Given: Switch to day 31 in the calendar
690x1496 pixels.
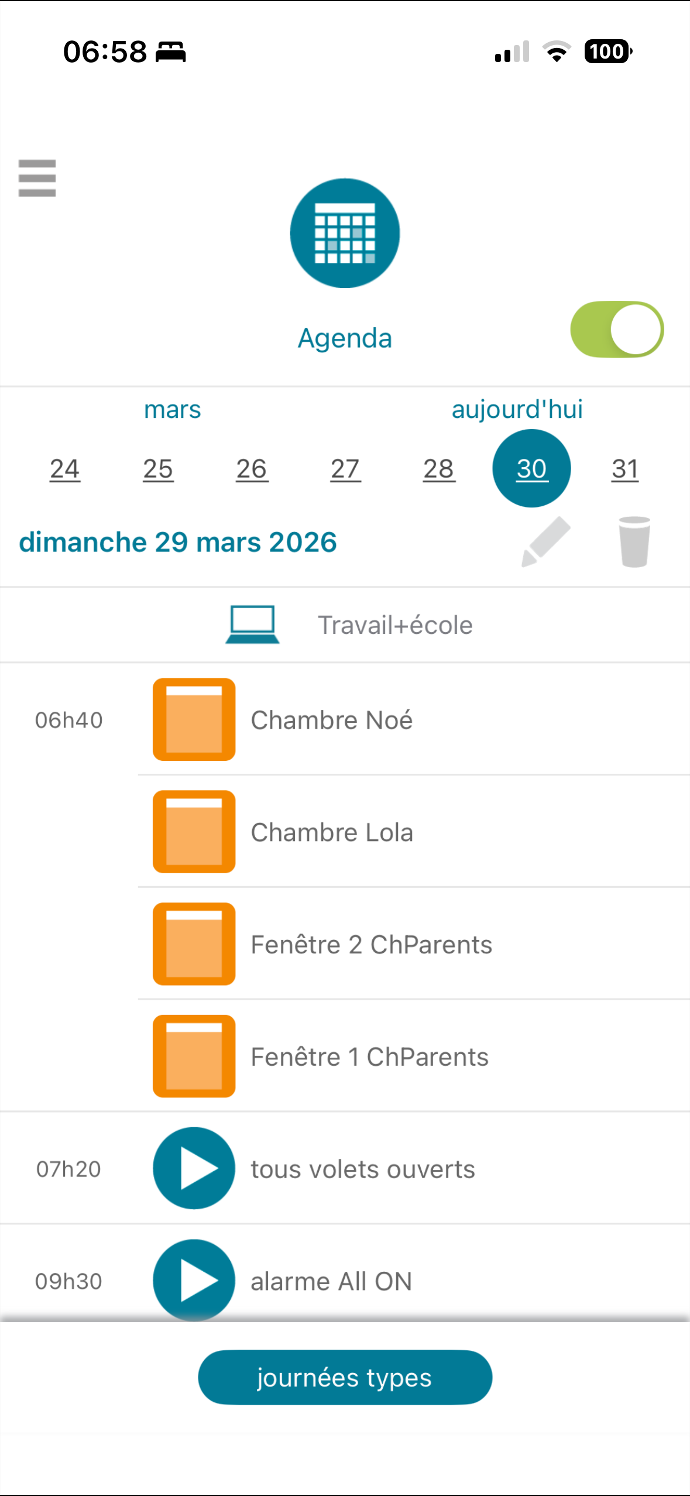Looking at the screenshot, I should [x=625, y=469].
